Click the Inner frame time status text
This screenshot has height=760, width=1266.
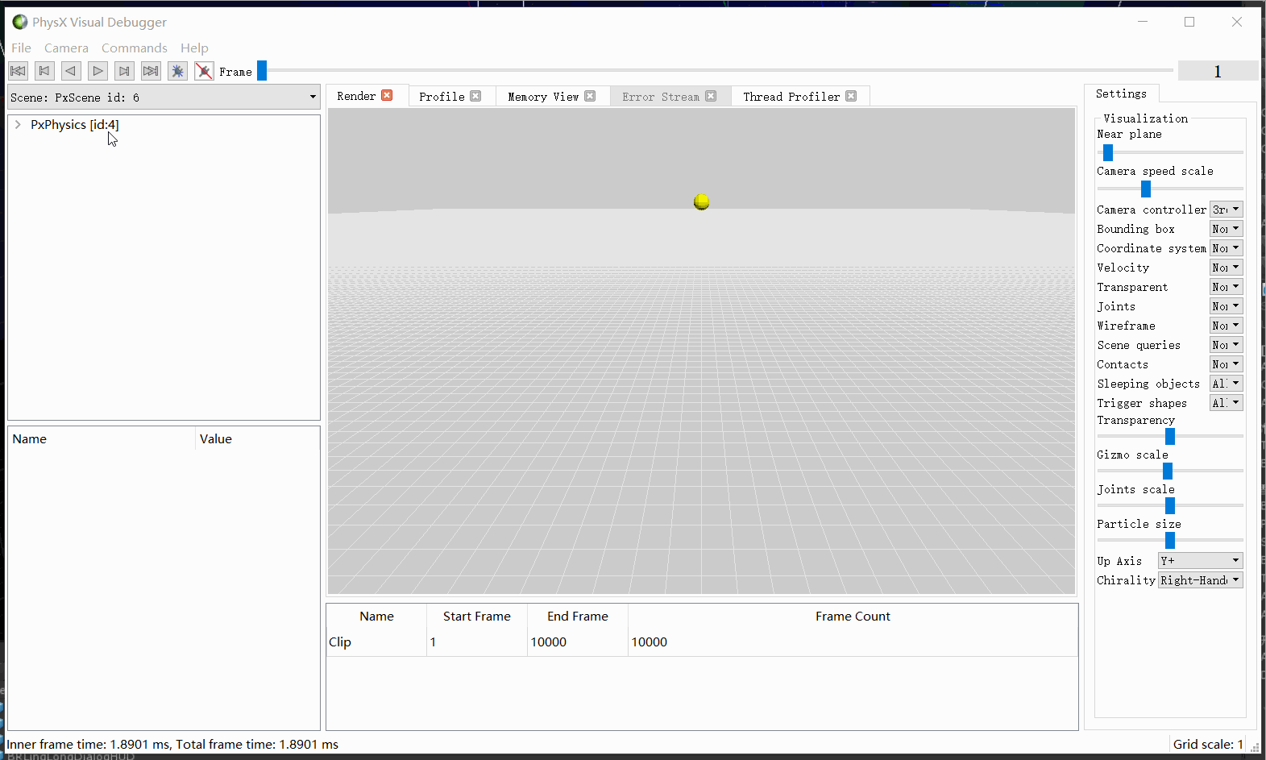pos(172,745)
